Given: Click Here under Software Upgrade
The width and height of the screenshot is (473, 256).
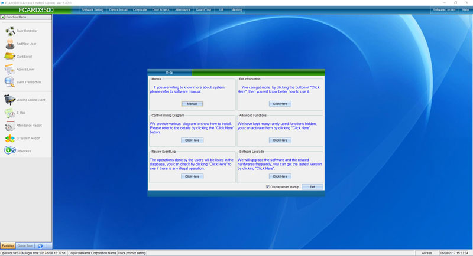Looking at the screenshot, I should 280,176.
